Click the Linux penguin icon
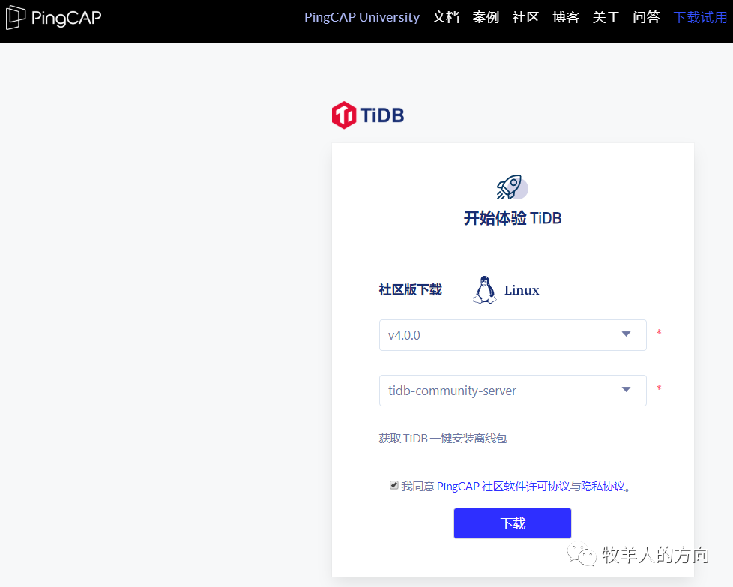The image size is (733, 587). [x=484, y=290]
